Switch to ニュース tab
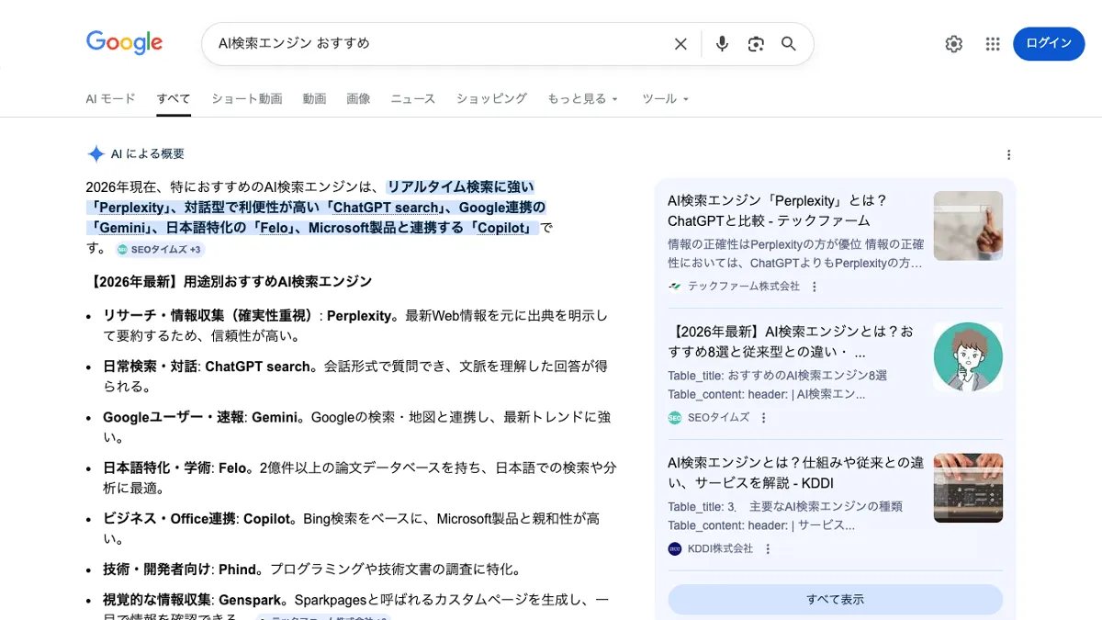This screenshot has height=620, width=1102. click(413, 99)
